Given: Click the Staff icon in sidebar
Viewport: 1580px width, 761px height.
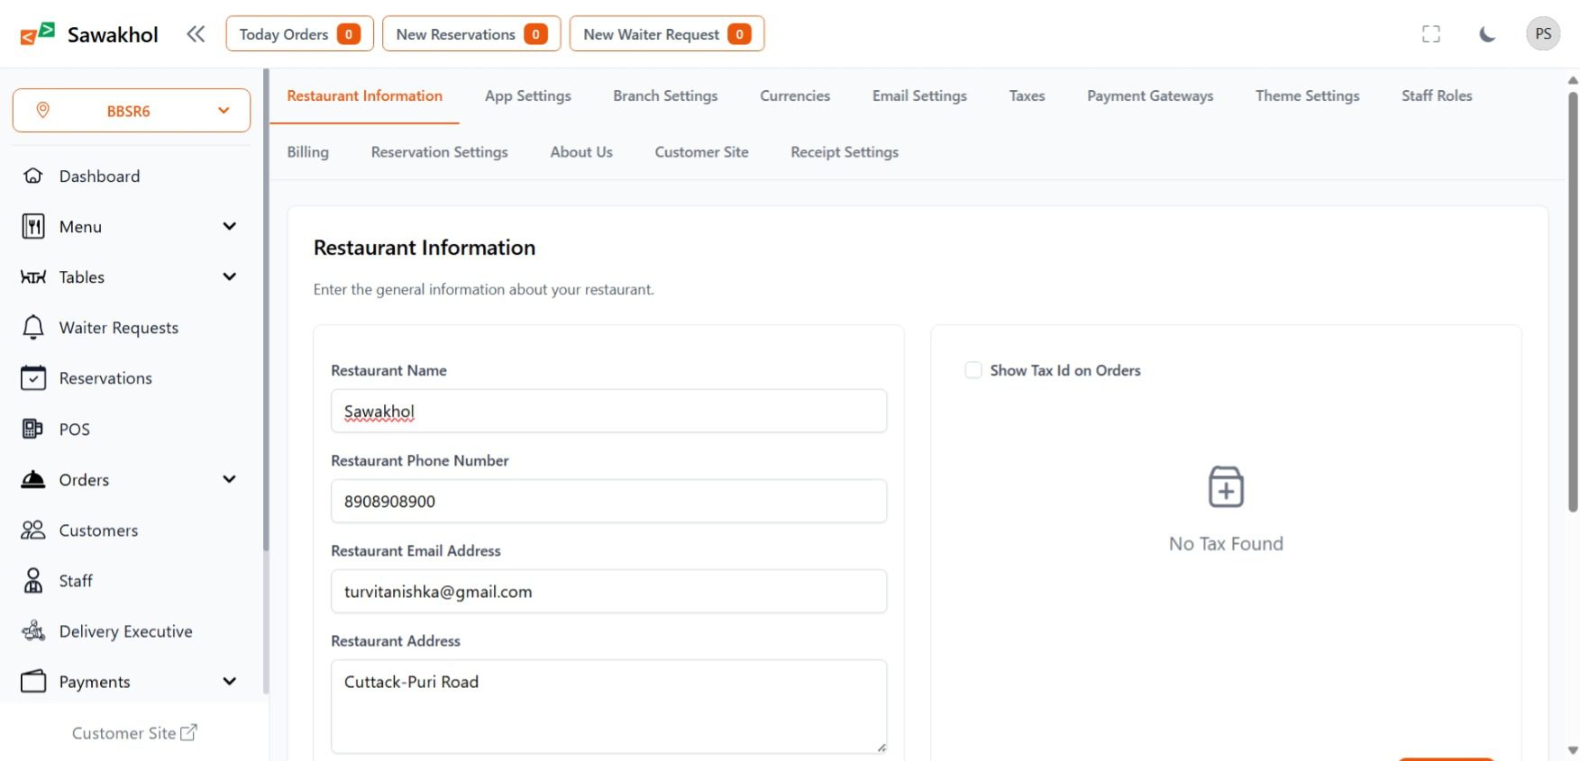Looking at the screenshot, I should click(33, 581).
